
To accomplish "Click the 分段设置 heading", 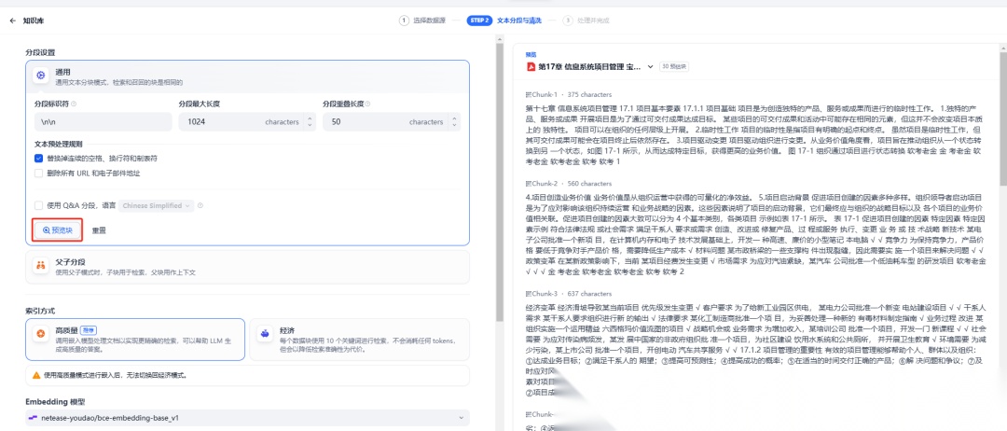I will tap(40, 52).
